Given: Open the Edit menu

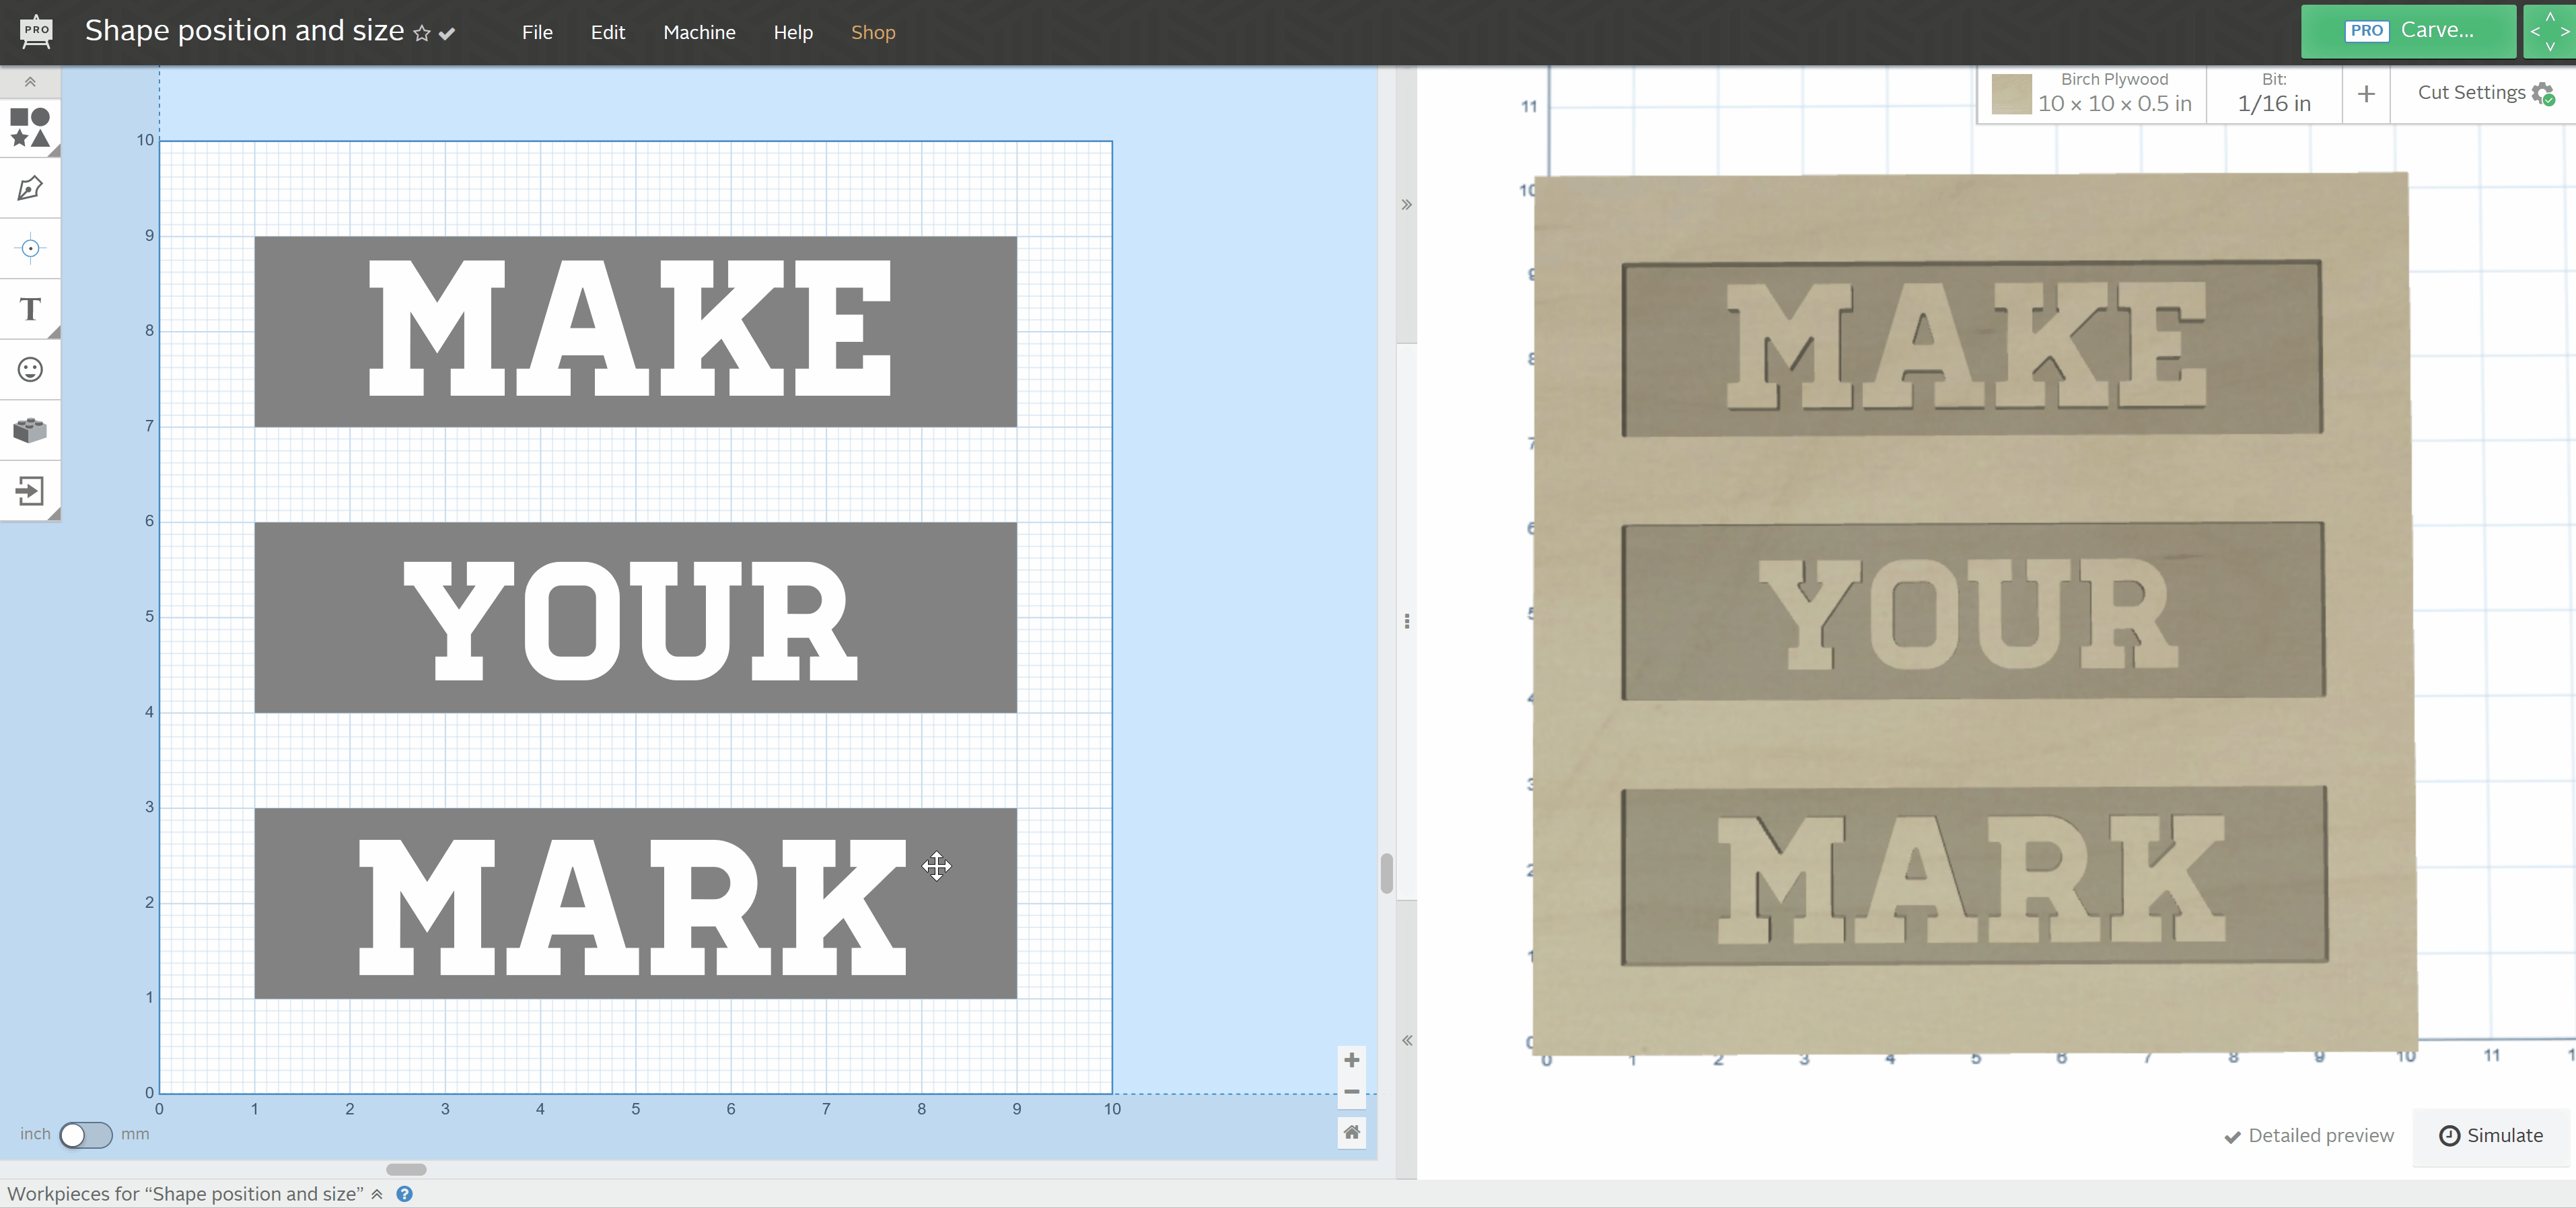Looking at the screenshot, I should (x=607, y=32).
